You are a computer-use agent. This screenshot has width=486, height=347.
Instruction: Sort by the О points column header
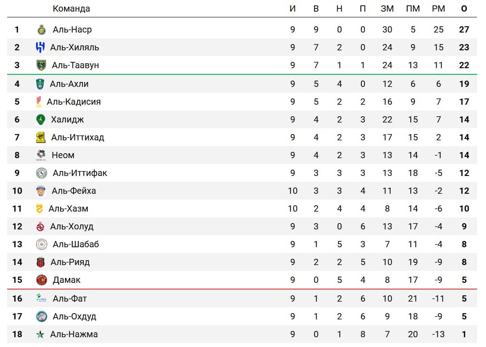pos(464,8)
